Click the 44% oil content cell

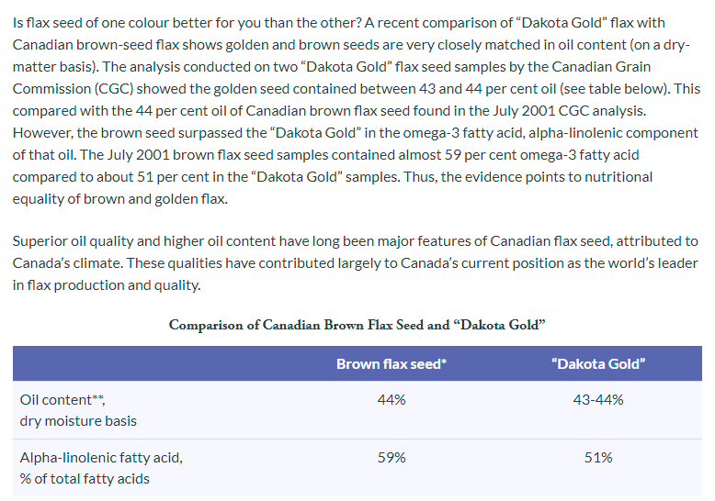[x=392, y=400]
